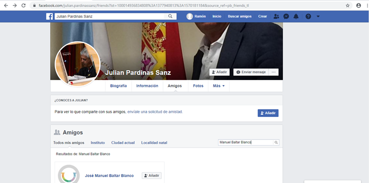This screenshot has height=183, width=369.
Task: Bookmark page with star icon
Action: (347, 5)
